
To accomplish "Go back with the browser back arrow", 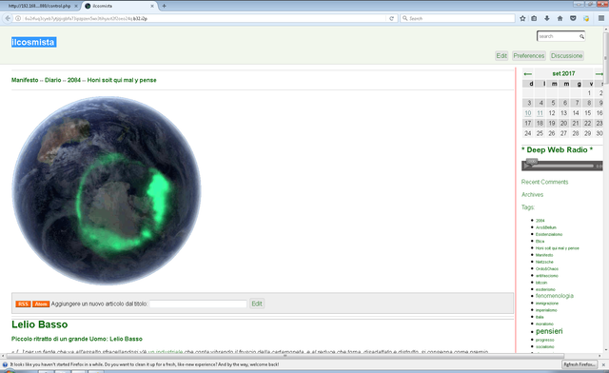I will 8,18.
